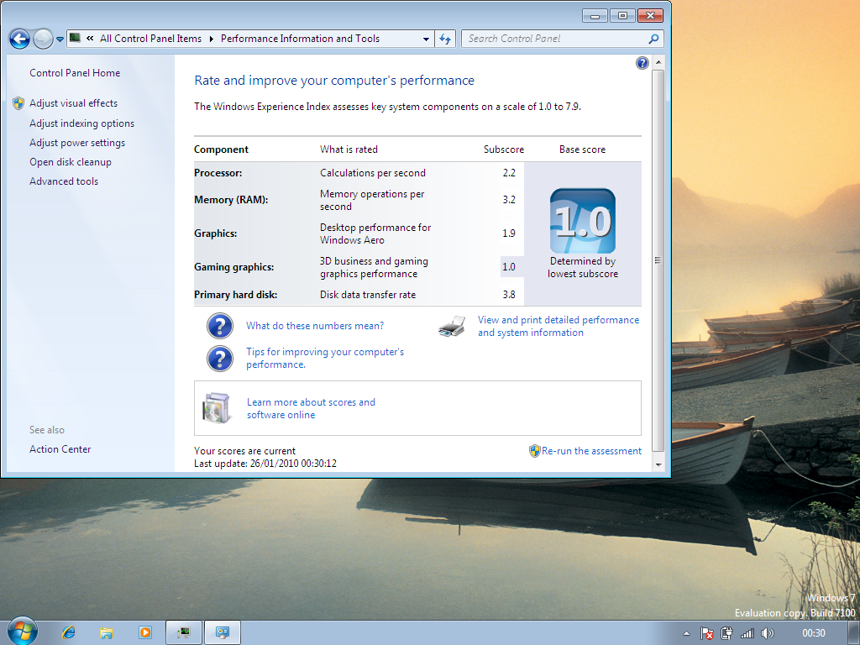Image resolution: width=860 pixels, height=645 pixels.
Task: Click the scrollbar down arrow
Action: tap(658, 465)
